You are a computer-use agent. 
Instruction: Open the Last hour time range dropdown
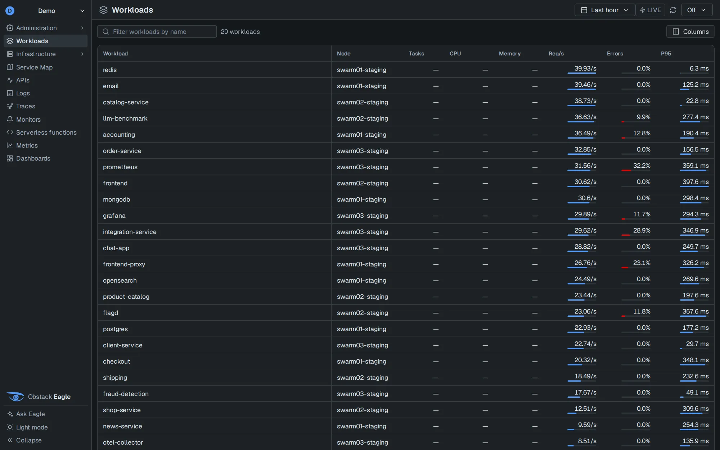[605, 10]
